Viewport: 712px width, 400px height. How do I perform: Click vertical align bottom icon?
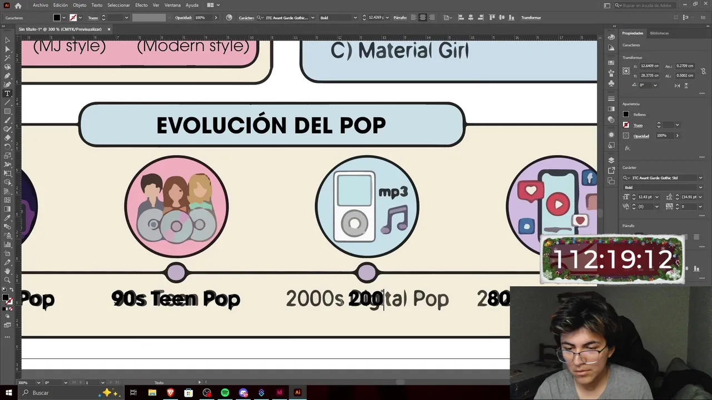coord(511,18)
